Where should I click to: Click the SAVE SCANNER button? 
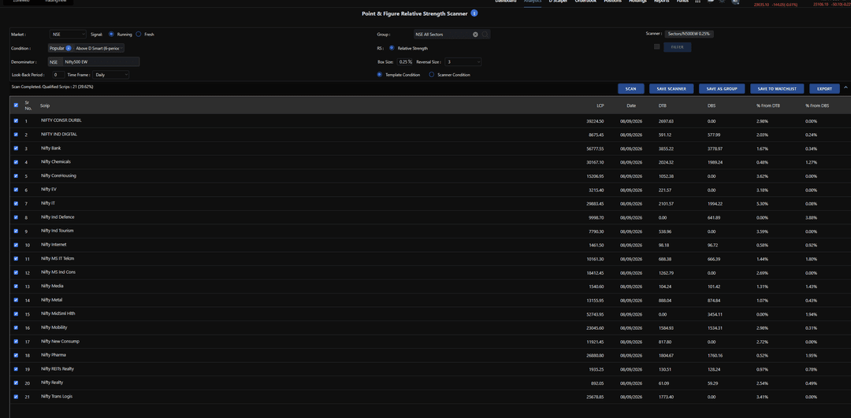coord(671,88)
